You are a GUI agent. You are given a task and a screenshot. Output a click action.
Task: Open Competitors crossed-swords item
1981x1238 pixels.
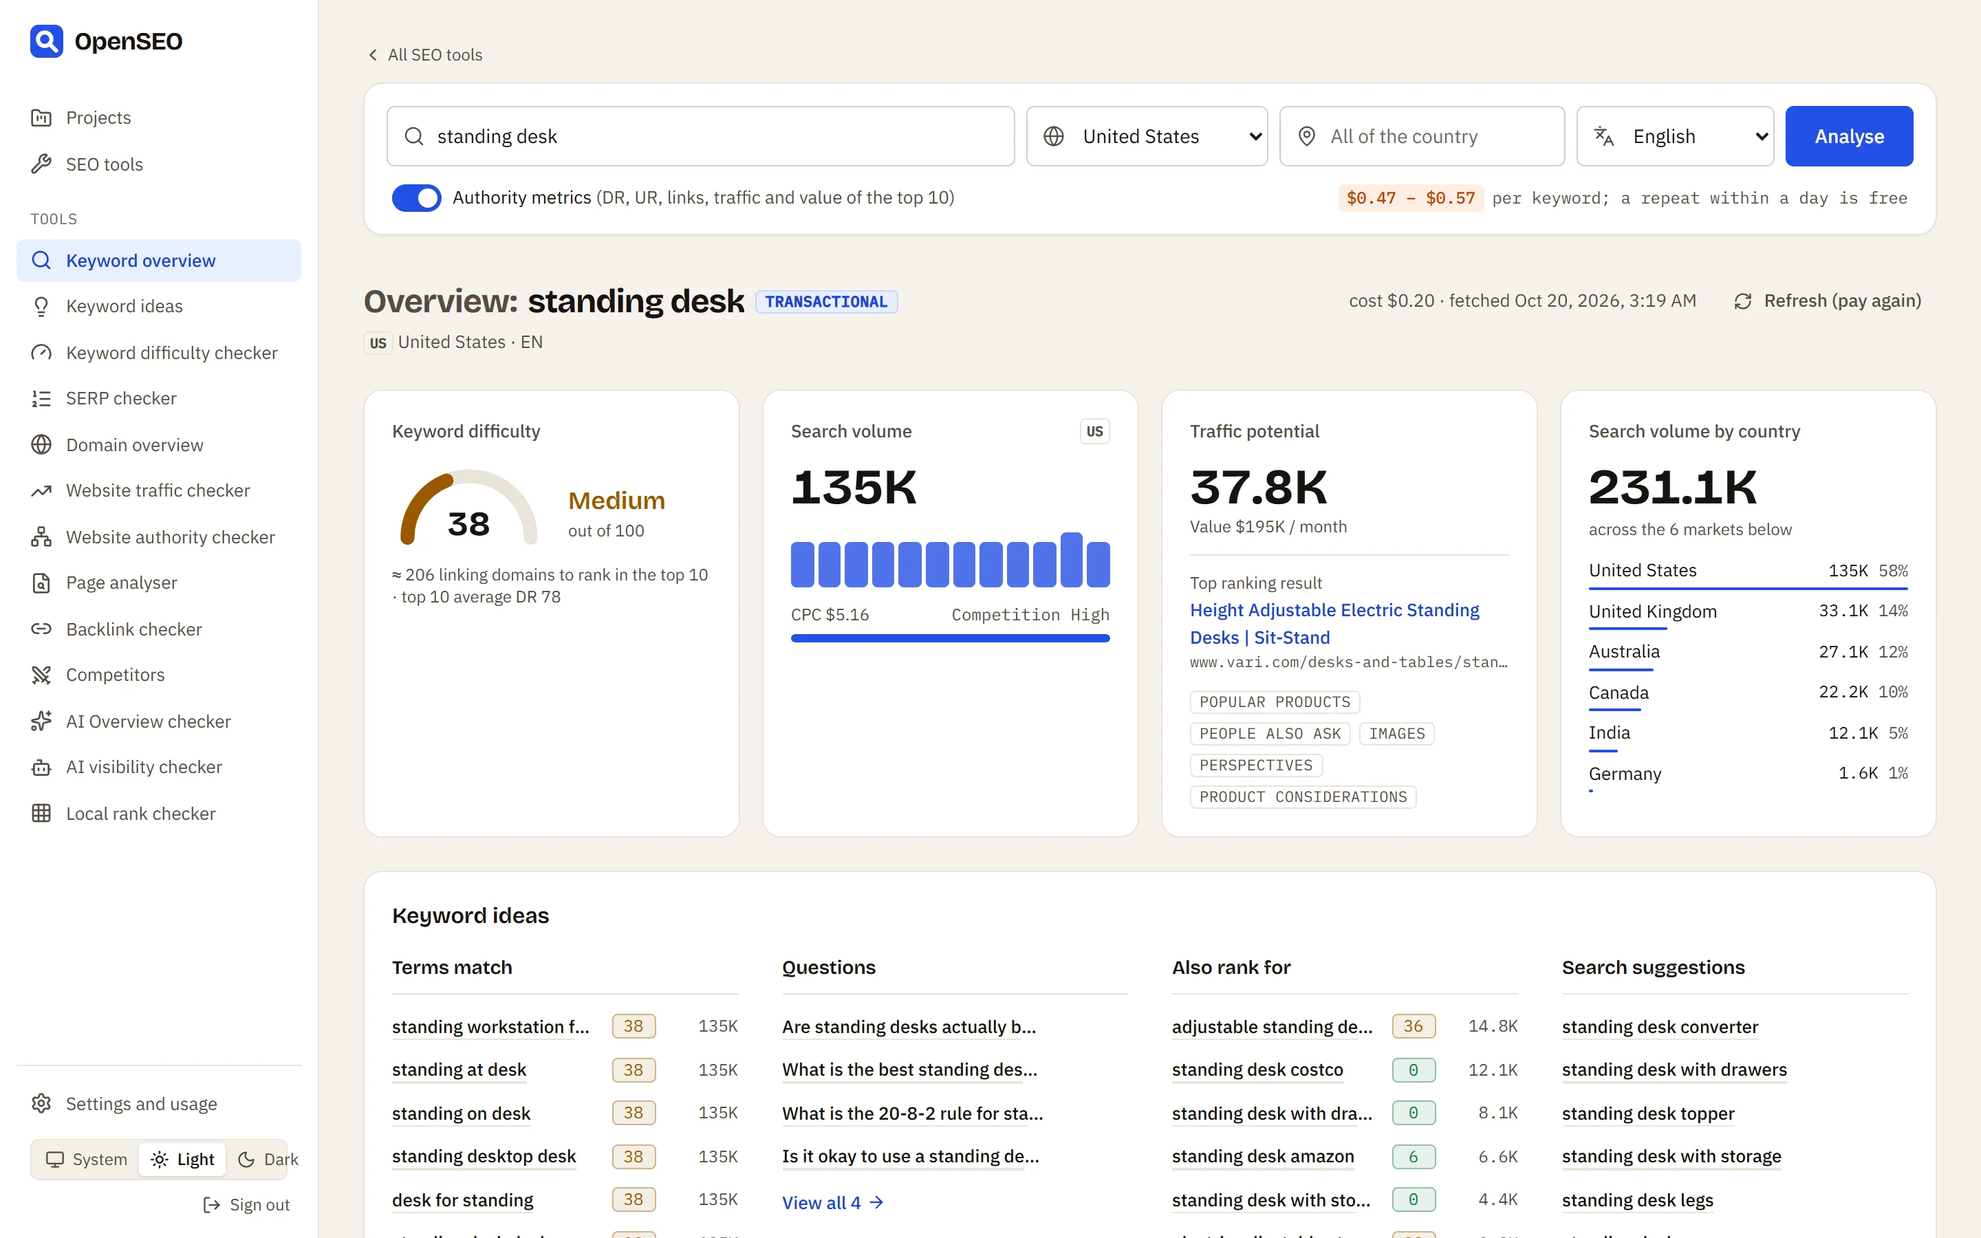click(x=158, y=675)
